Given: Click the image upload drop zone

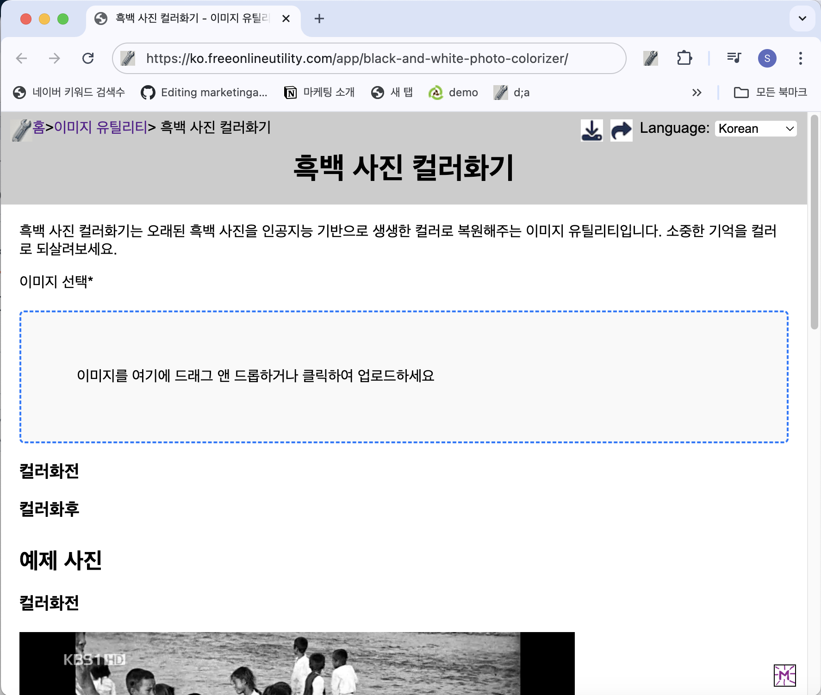Looking at the screenshot, I should point(404,377).
